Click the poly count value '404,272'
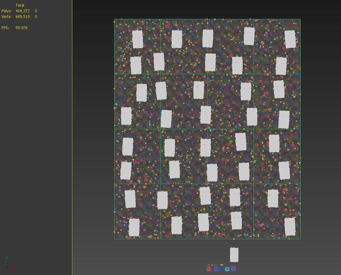The image size is (341, 275). [x=22, y=11]
